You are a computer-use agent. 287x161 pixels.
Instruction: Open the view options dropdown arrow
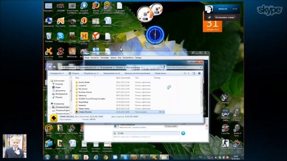pos(188,73)
